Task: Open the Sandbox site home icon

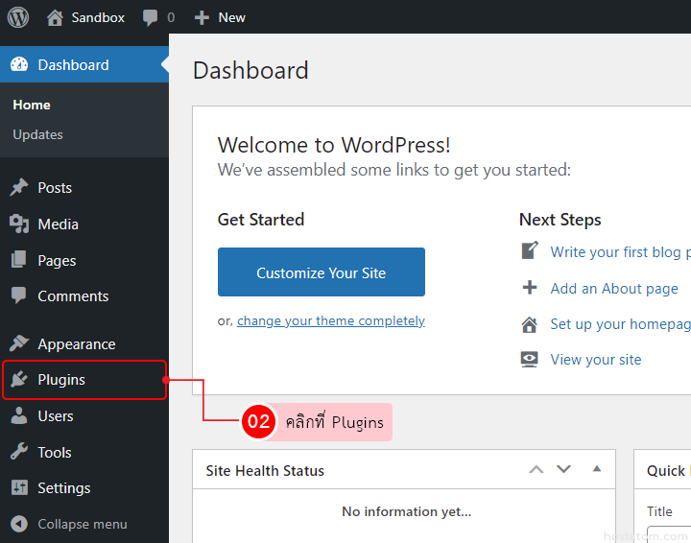Action: point(55,17)
